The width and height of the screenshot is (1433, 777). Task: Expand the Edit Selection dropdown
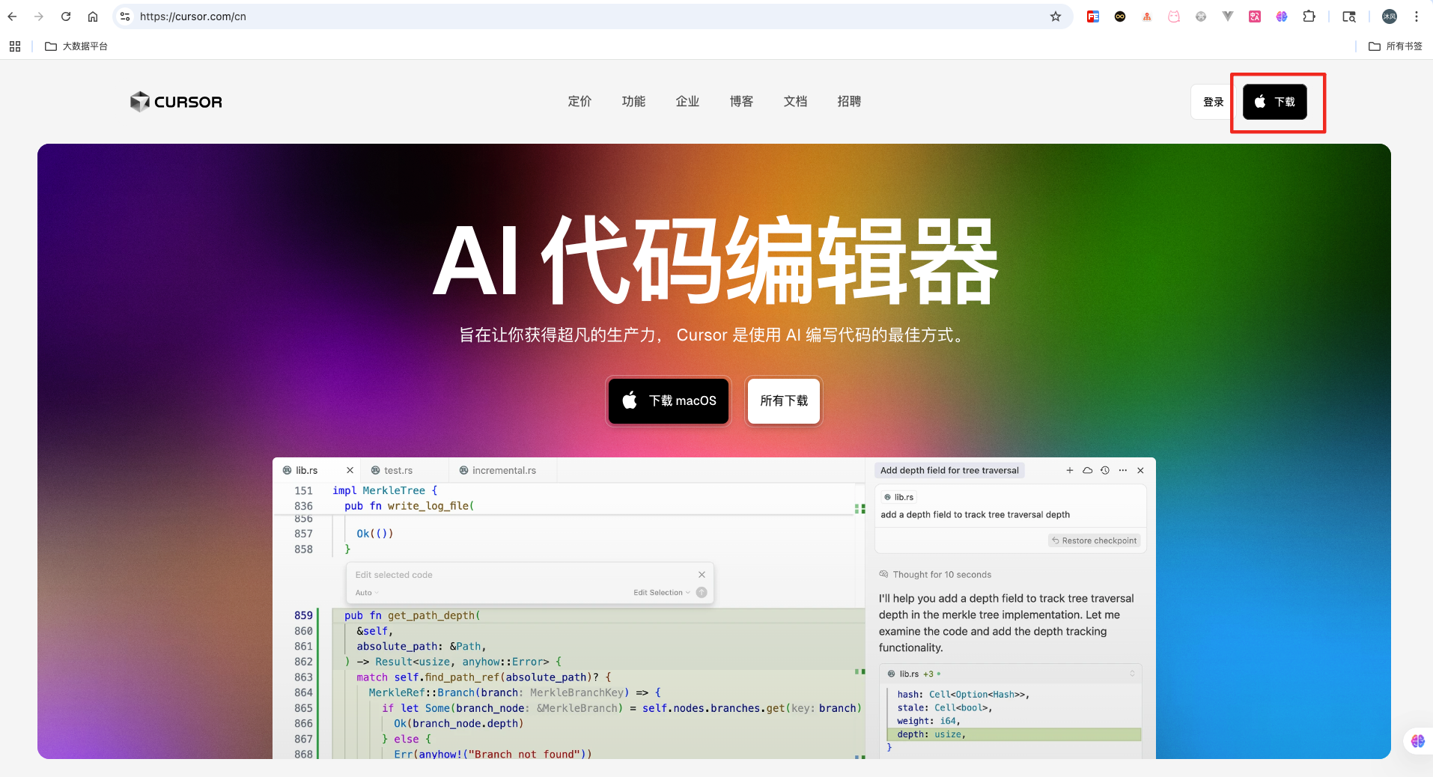(x=662, y=593)
